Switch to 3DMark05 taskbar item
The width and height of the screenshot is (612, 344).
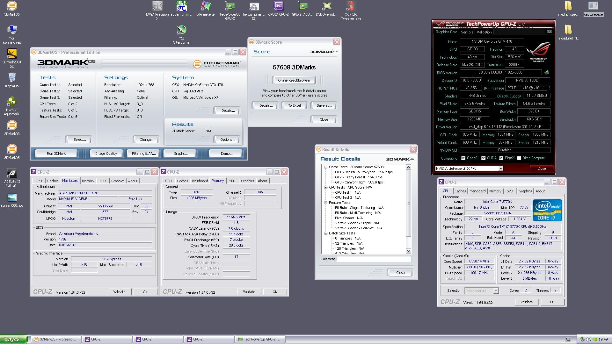pyautogui.click(x=56, y=340)
